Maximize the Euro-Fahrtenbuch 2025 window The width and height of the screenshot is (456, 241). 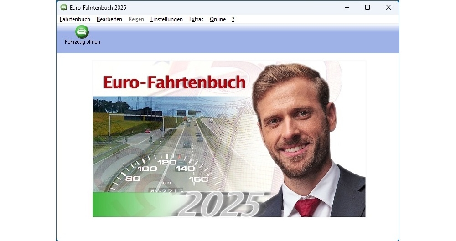pyautogui.click(x=368, y=8)
